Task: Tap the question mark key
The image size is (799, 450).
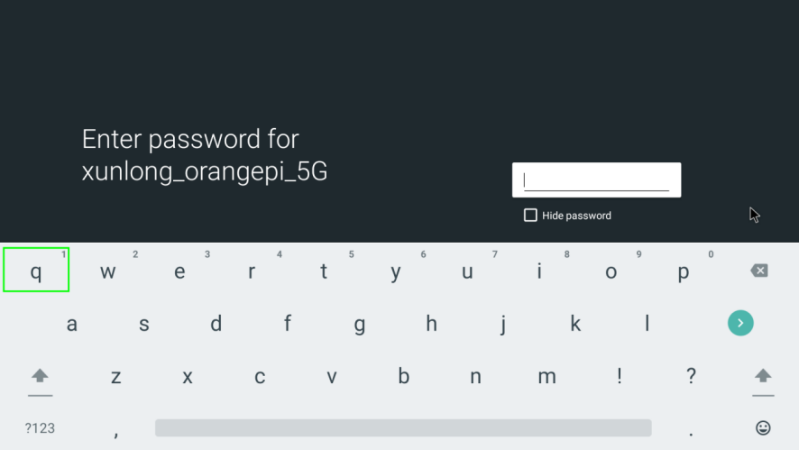Action: point(691,376)
